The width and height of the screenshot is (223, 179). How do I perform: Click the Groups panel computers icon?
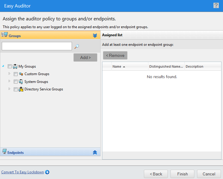(4, 35)
